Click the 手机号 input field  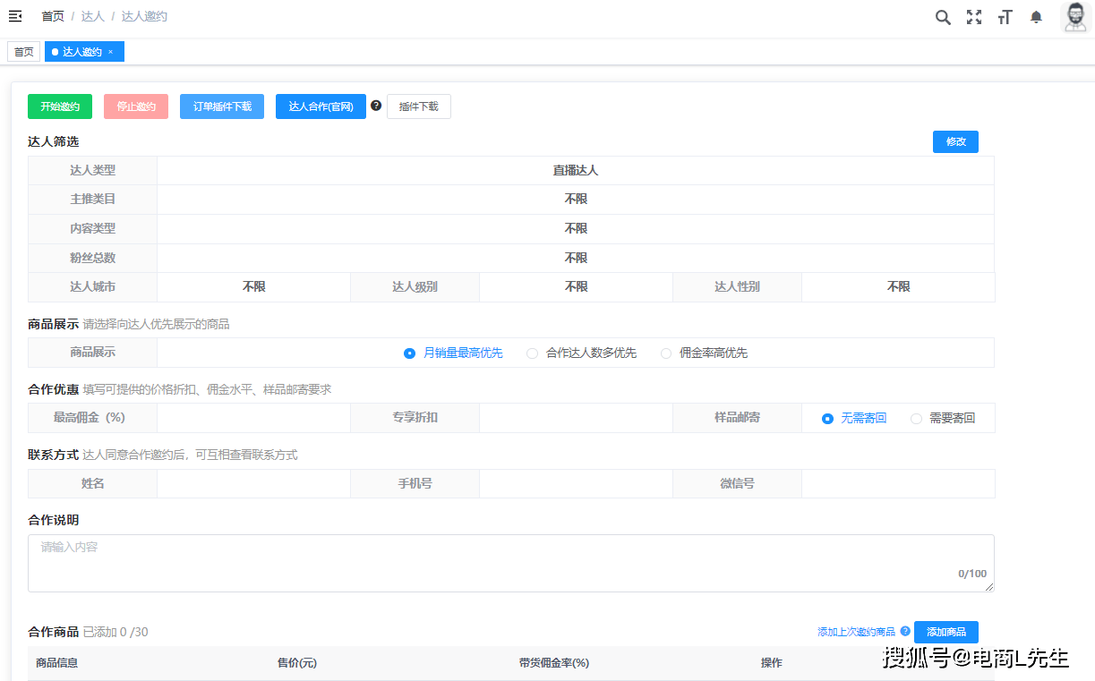(x=576, y=483)
